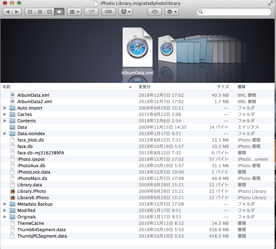Image resolution: width=276 pixels, height=249 pixels.
Task: Click the ThemeCache document icon
Action: click(x=12, y=223)
